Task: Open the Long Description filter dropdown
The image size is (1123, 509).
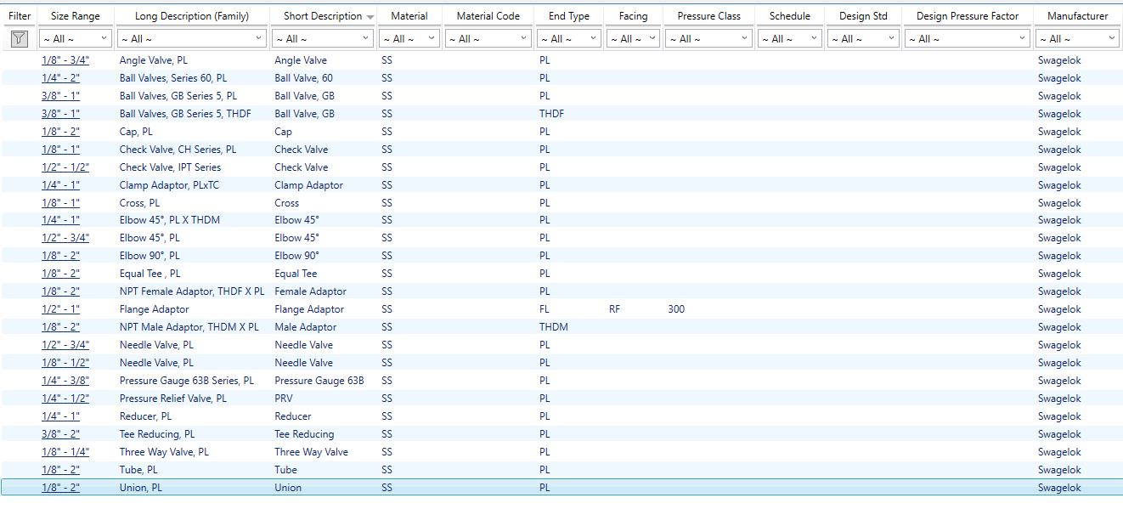Action: [192, 38]
